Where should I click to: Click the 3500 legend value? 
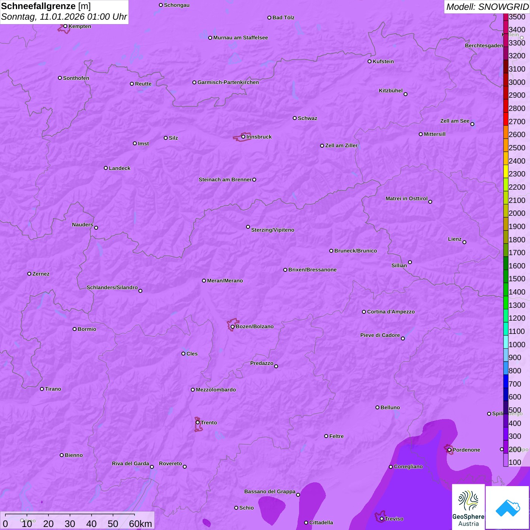(517, 17)
